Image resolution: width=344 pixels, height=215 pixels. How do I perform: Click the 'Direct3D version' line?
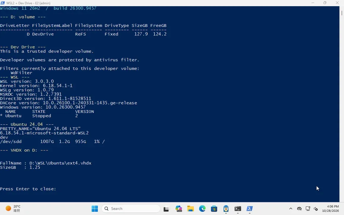point(46,99)
